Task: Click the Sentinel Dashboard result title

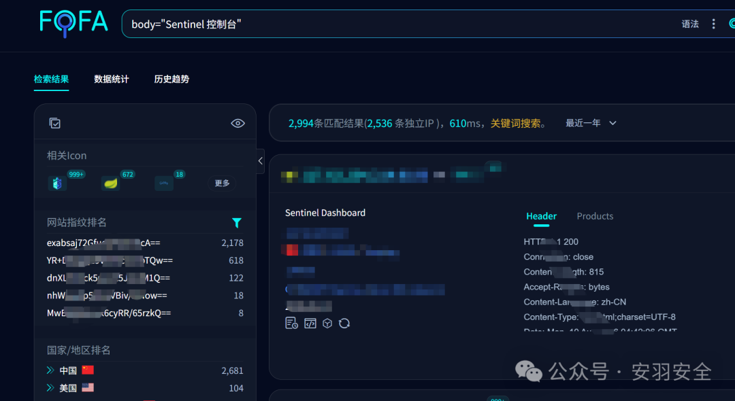Action: (325, 213)
